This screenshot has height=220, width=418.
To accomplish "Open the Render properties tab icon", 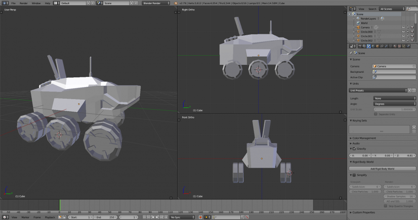I will (x=360, y=46).
